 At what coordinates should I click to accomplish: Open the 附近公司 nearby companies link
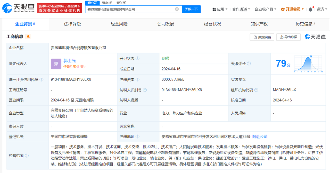click(x=260, y=137)
